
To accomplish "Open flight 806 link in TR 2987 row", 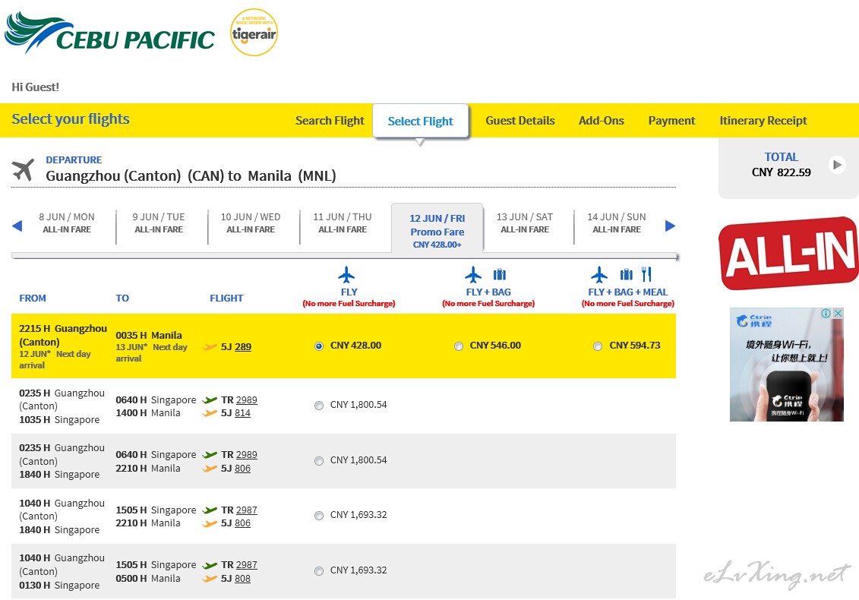I will point(243,523).
